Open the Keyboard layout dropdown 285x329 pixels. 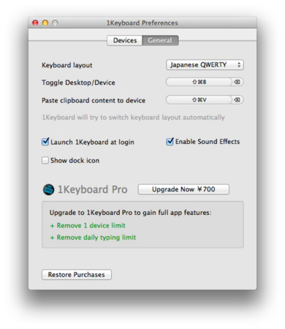click(x=205, y=65)
